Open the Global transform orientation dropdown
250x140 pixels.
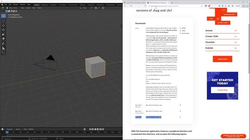84,8
